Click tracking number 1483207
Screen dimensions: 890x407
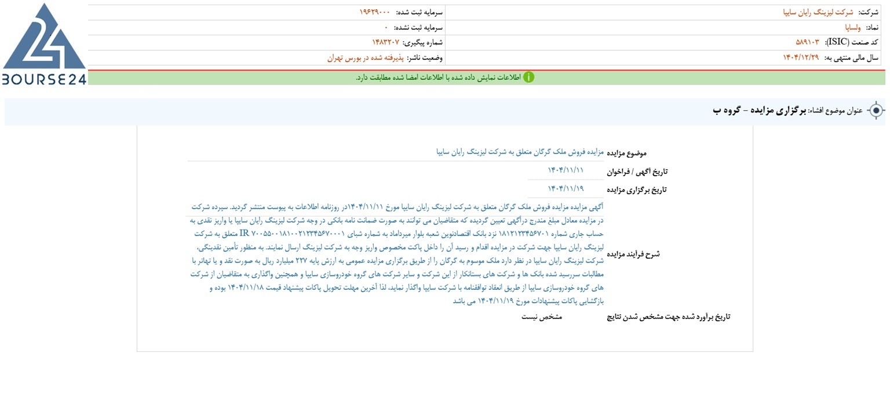click(385, 42)
